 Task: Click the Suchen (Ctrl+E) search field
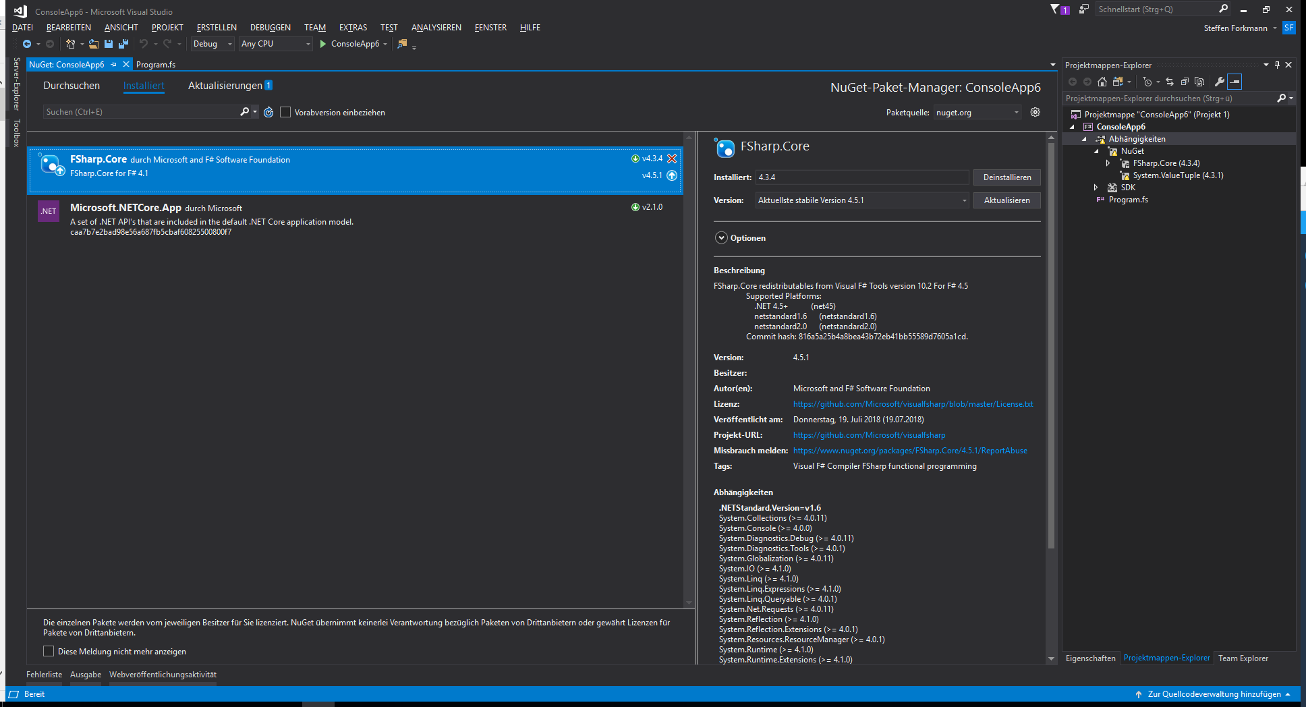pos(142,112)
